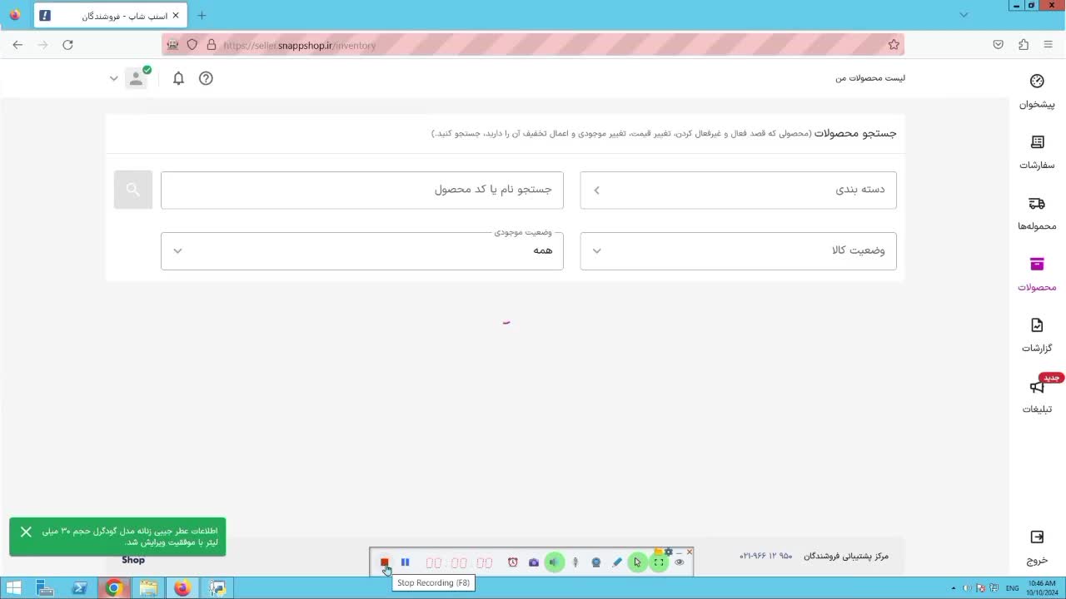
Task: Open the پیشخوان dashboard in sidebar
Action: (x=1037, y=92)
